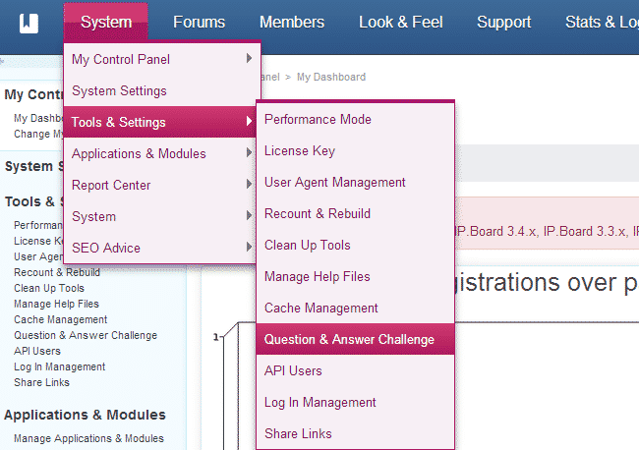Open Cache Management from the submenu
Viewport: 639px width, 450px height.
point(321,308)
